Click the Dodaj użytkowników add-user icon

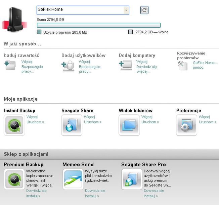tap(68, 66)
